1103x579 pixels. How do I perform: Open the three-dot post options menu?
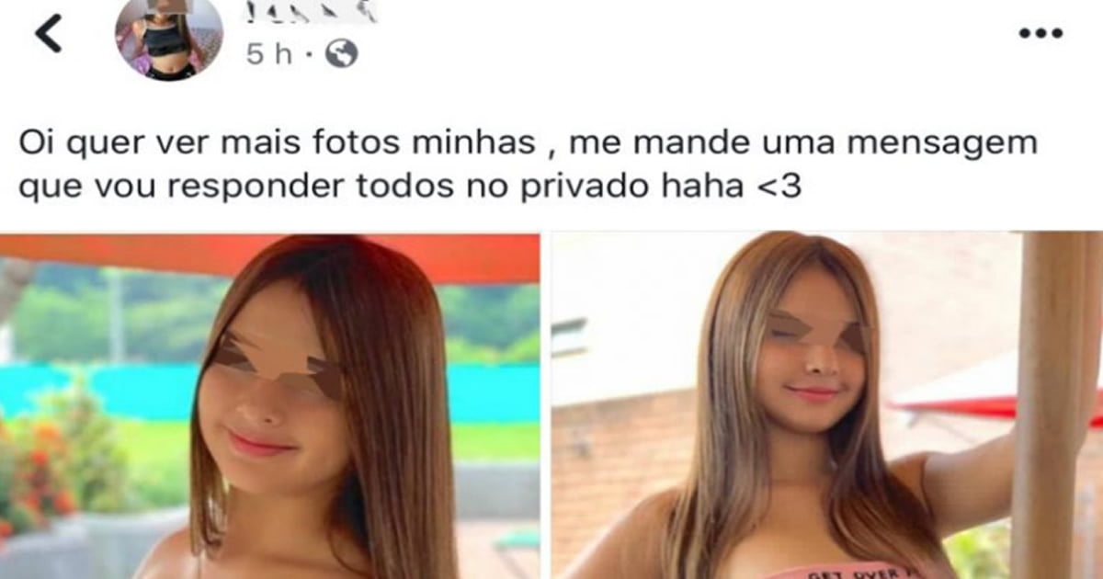pos(1041,33)
